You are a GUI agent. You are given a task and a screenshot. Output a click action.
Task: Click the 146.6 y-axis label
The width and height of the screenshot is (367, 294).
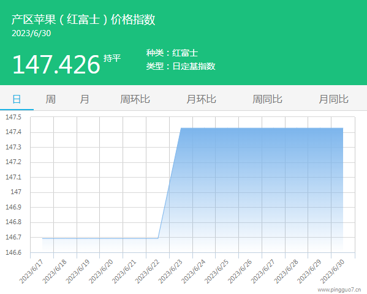click(13, 252)
